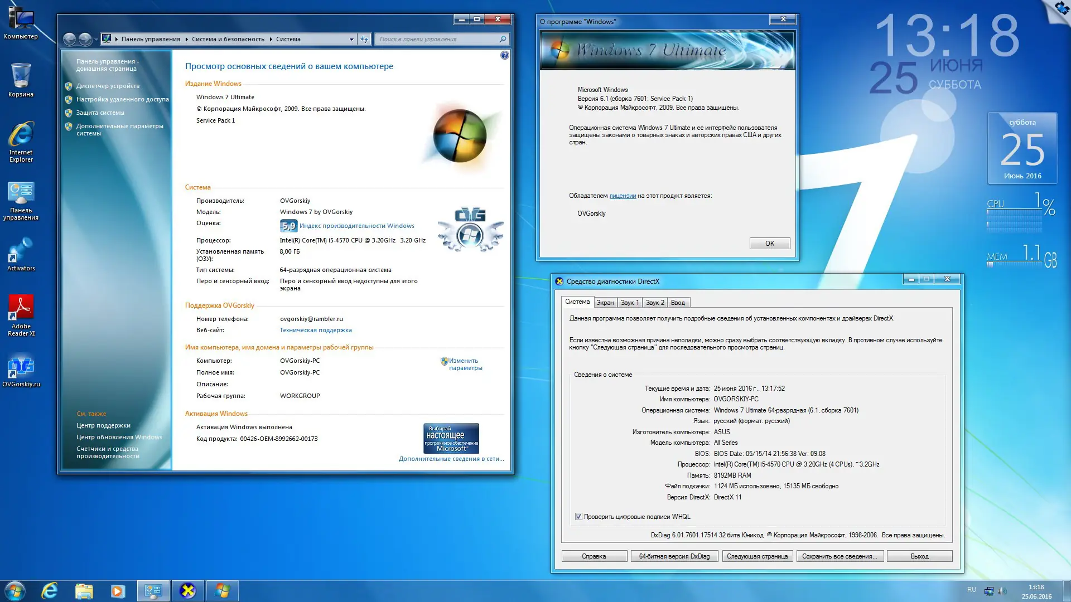1071x602 pixels.
Task: Switch to the Ввод tab in DxDiag
Action: pyautogui.click(x=678, y=302)
